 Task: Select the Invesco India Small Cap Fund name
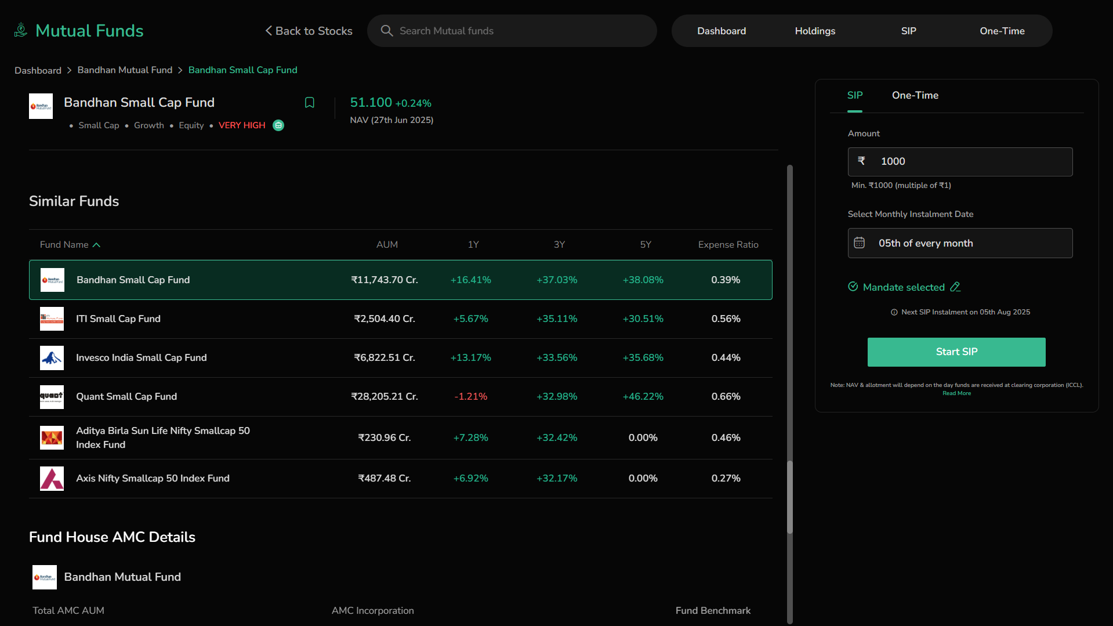pos(142,358)
